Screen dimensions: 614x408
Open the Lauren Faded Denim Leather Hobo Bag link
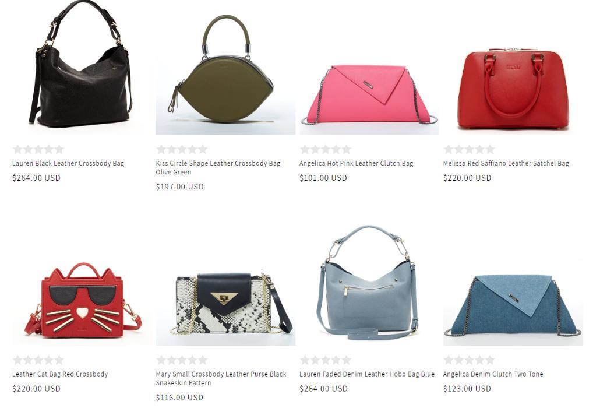tap(367, 374)
